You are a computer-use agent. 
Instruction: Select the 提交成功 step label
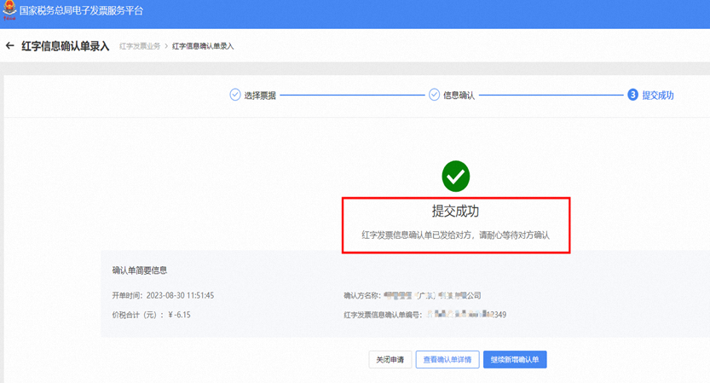coord(658,96)
